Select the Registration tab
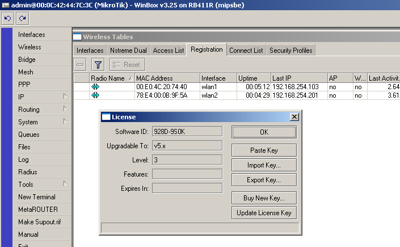Screen dimensions: 400x247 click(x=207, y=49)
